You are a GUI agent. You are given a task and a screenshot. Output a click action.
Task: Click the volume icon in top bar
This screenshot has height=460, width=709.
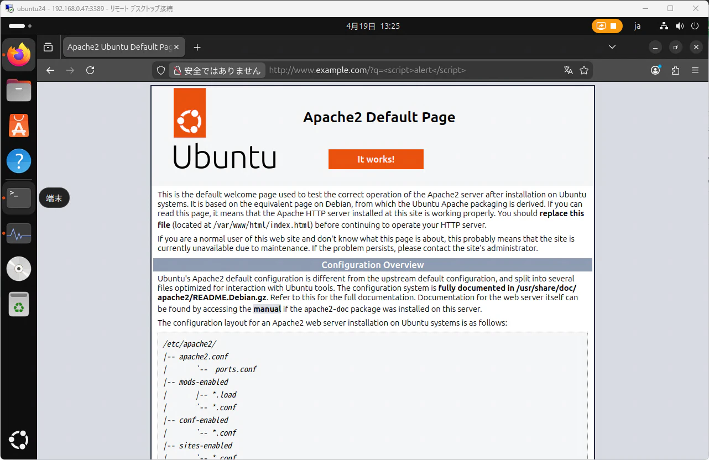tap(680, 26)
